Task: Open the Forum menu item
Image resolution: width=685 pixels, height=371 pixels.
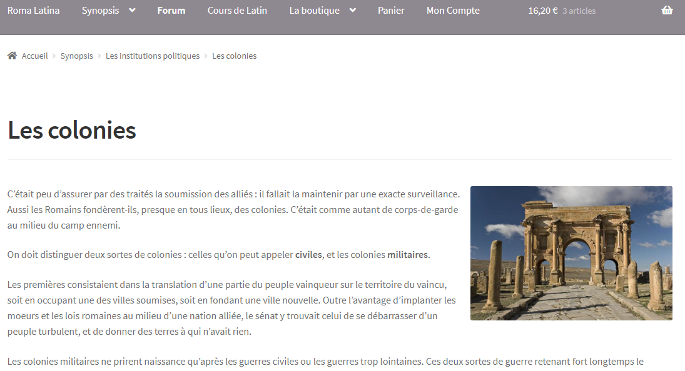Action: pyautogui.click(x=171, y=11)
